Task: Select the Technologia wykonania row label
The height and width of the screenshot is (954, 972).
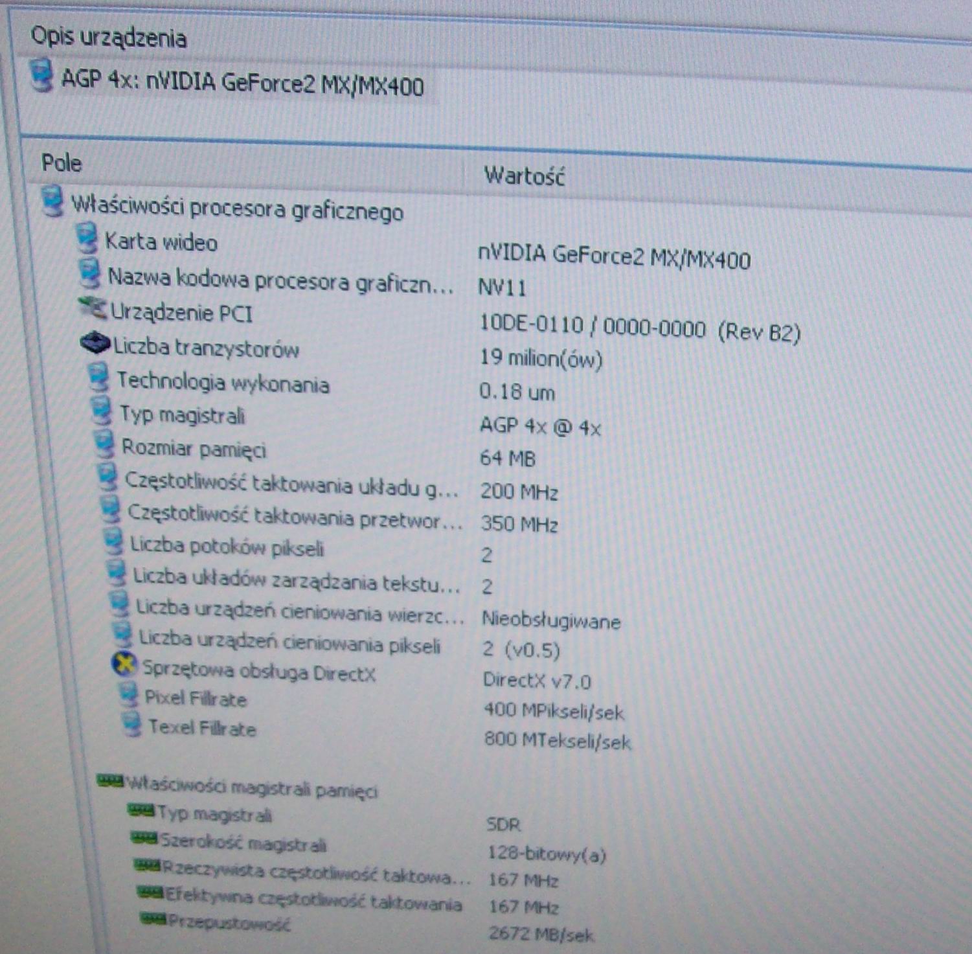Action: click(x=223, y=383)
